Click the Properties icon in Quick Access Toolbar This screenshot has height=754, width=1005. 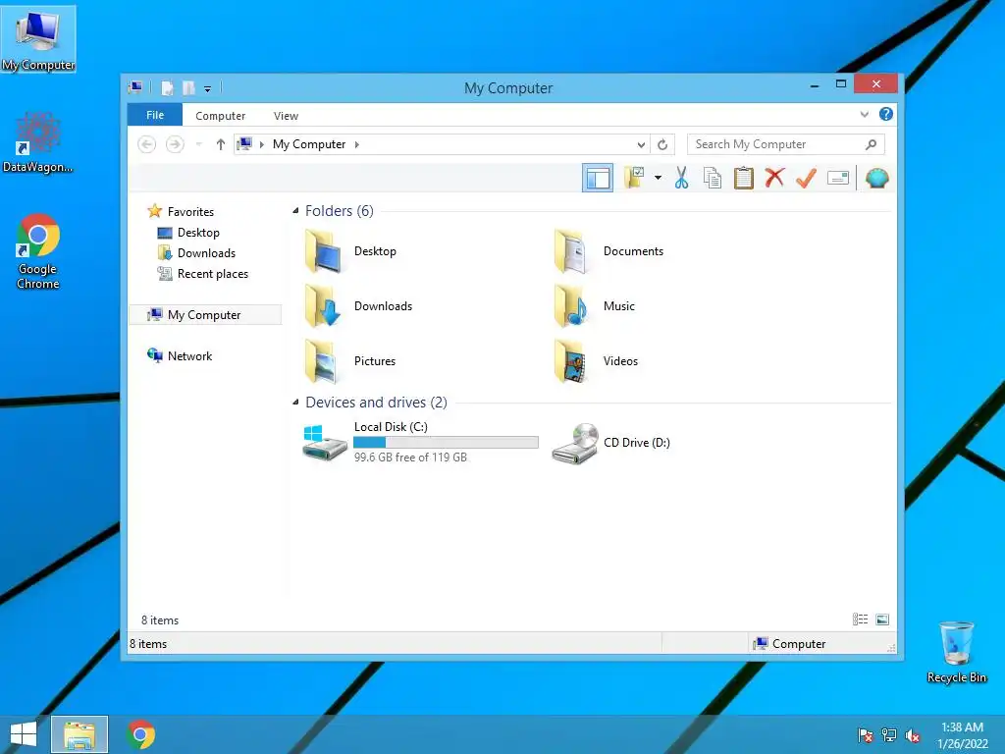point(167,87)
